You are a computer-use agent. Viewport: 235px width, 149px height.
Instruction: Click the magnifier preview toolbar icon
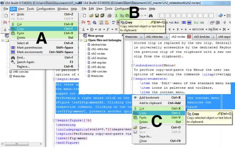[94, 23]
